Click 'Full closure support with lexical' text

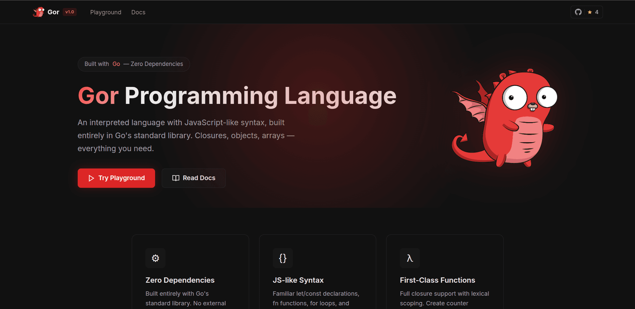(x=445, y=294)
